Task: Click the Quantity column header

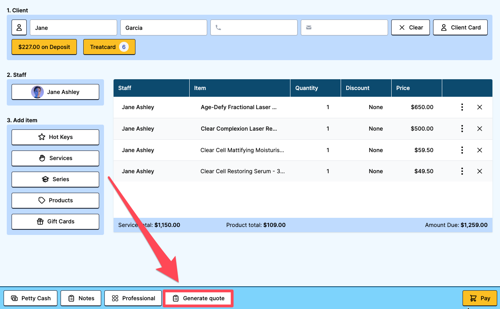Action: (x=316, y=88)
